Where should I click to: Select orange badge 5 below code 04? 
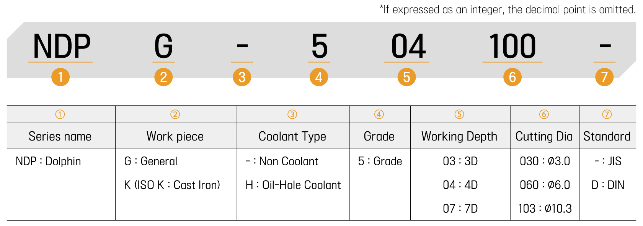point(406,77)
